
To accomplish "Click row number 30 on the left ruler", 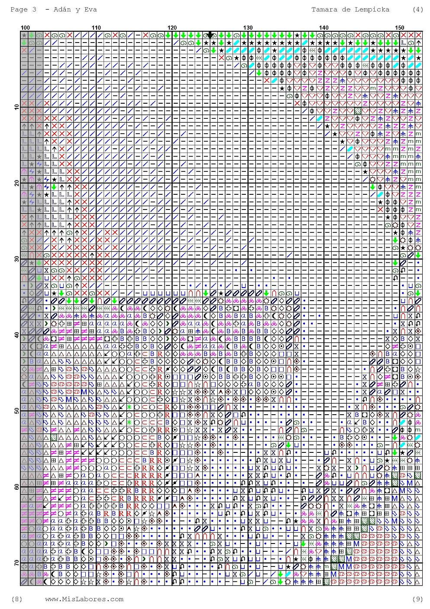I will click(16, 259).
